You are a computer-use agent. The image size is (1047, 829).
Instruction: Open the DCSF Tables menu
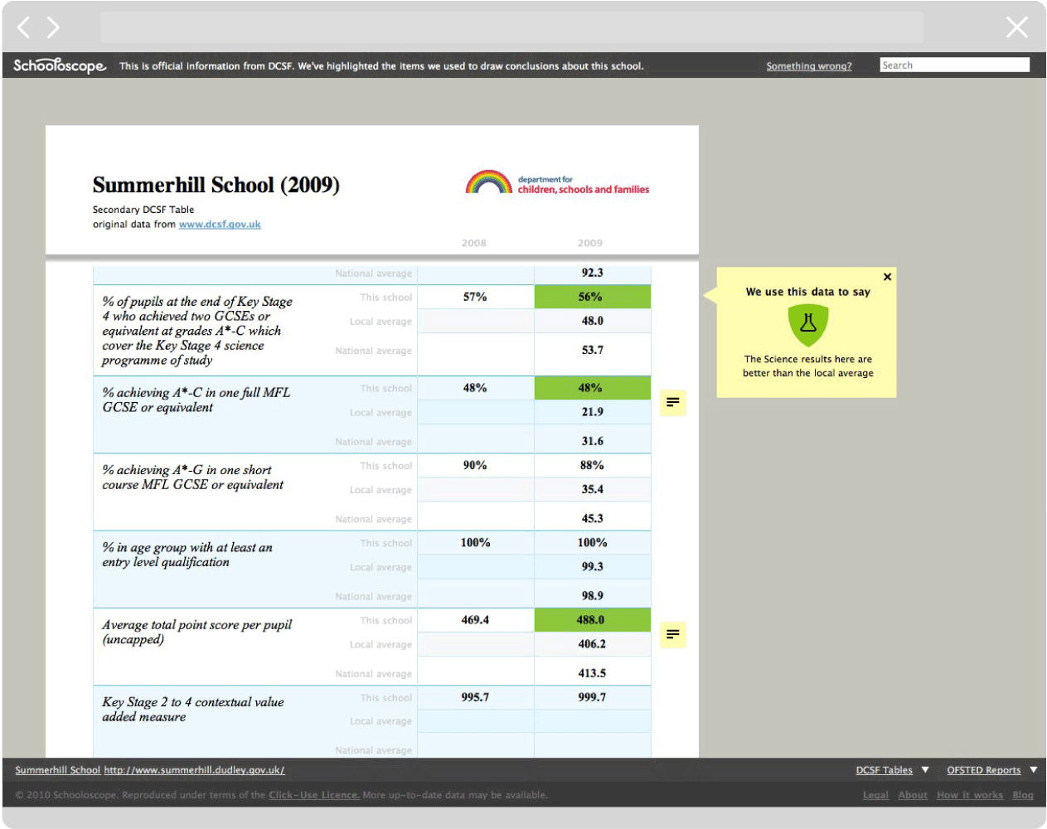884,770
